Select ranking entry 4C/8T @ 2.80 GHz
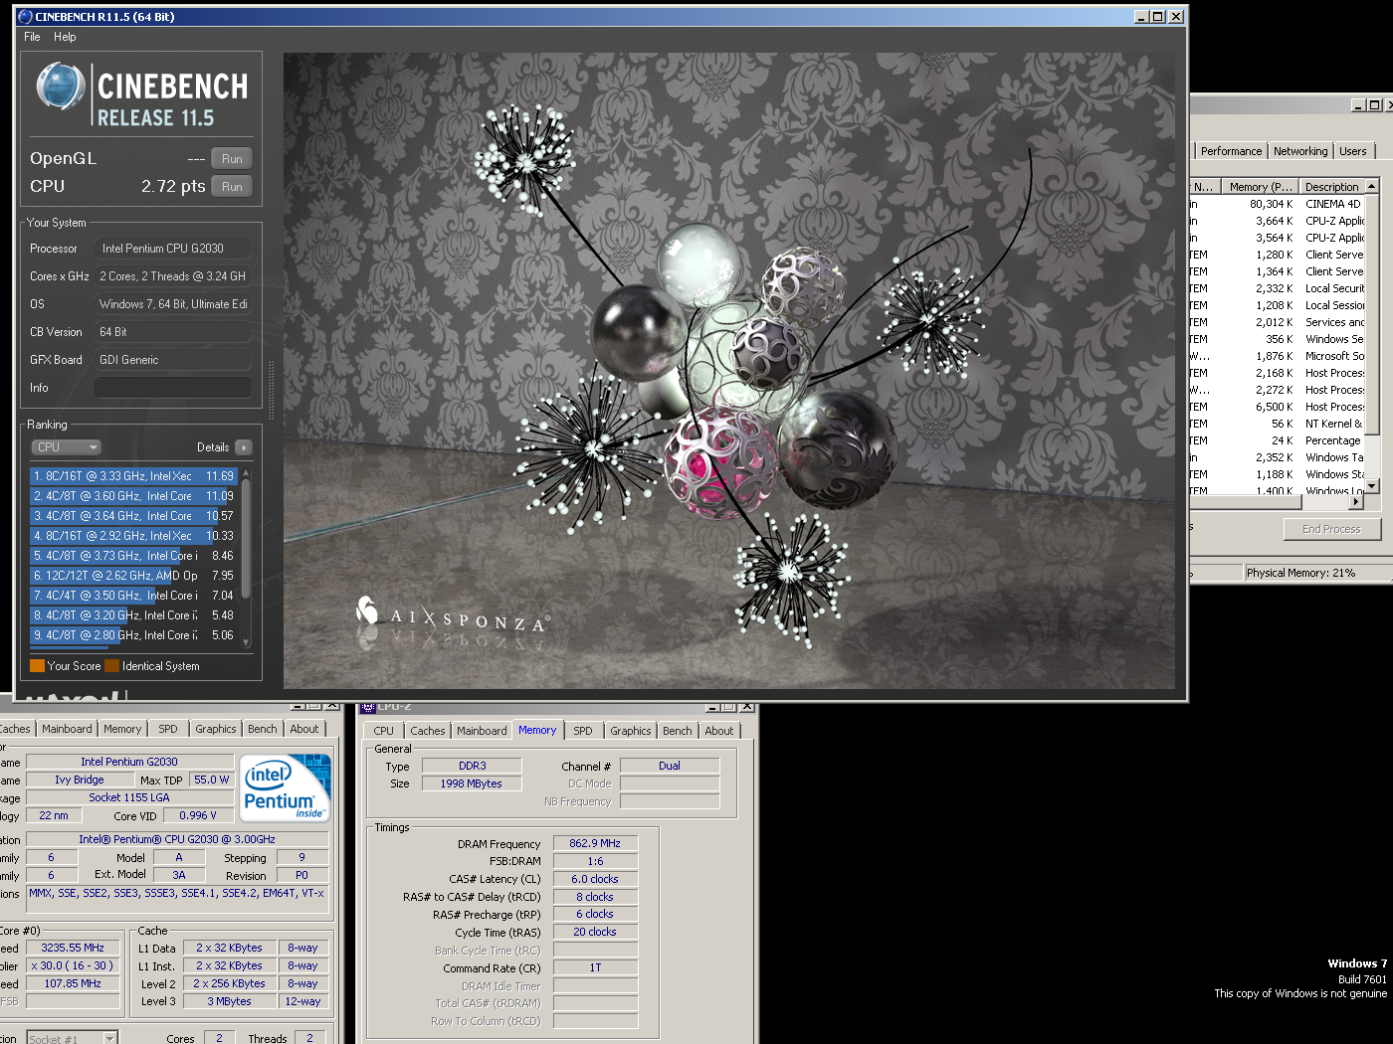 [133, 635]
